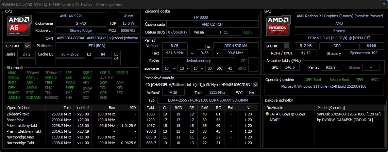This screenshot has width=388, height=152.
Task: Click the AVX2 feature flag
Action: pyautogui.click(x=87, y=78)
